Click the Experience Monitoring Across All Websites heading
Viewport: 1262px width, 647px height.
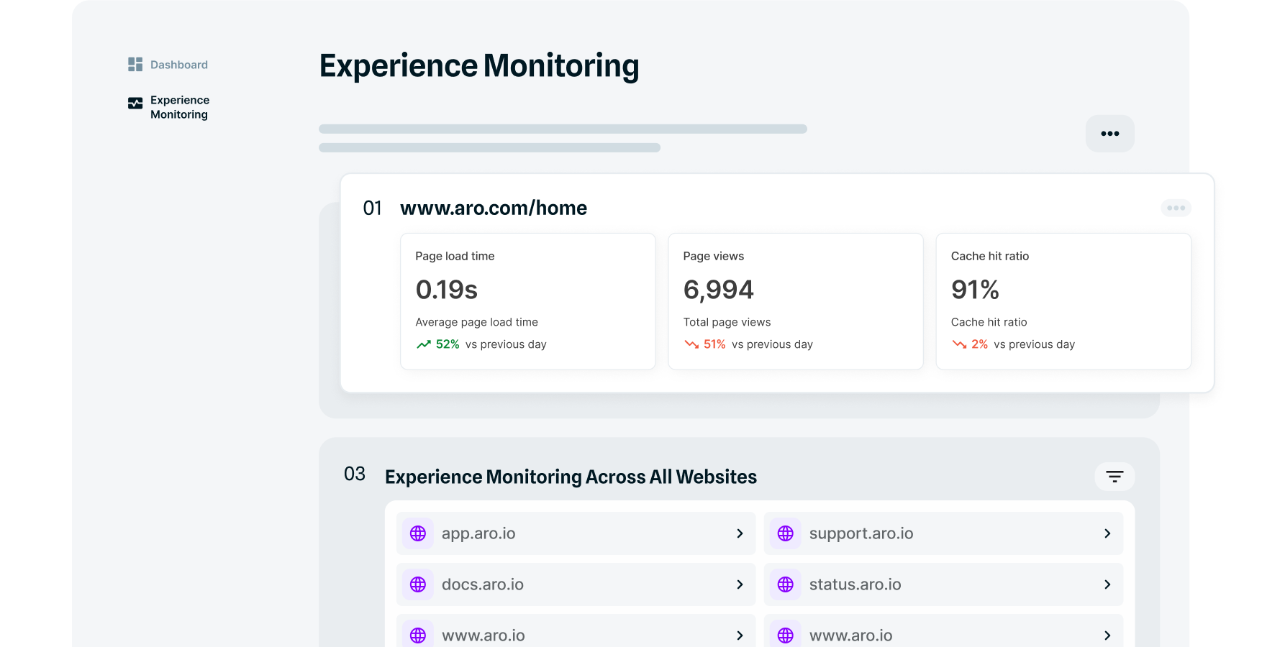(x=571, y=477)
